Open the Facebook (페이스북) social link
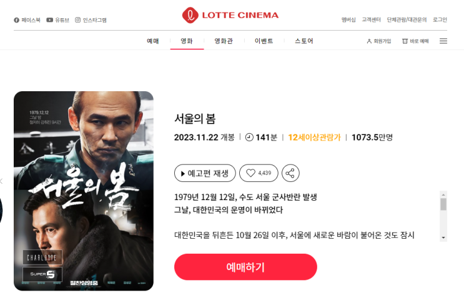 27,20
